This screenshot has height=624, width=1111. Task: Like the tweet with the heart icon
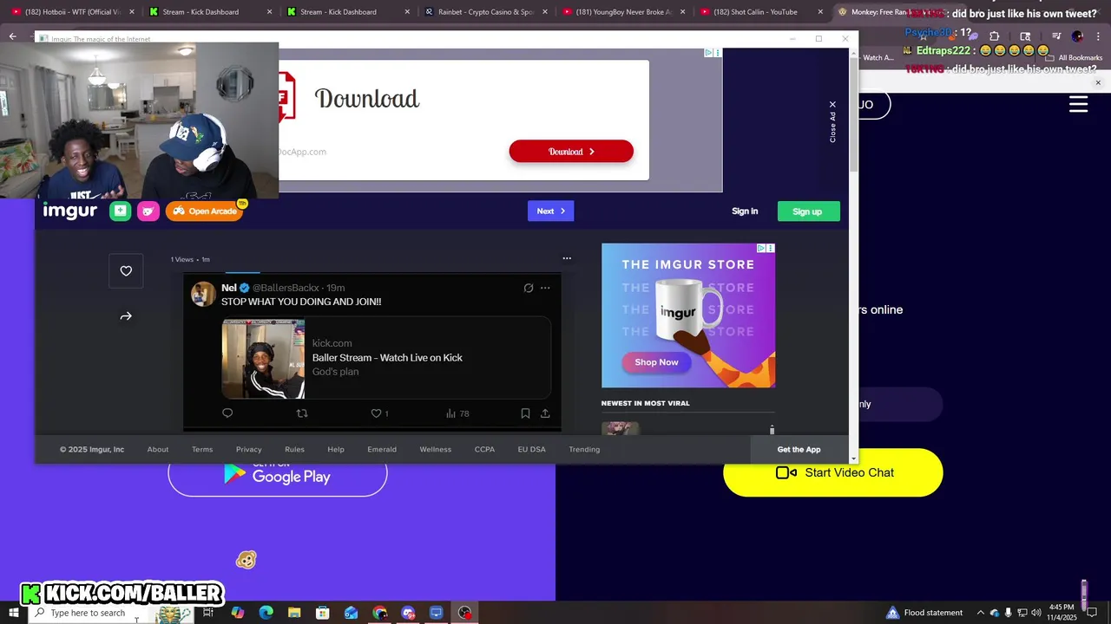tap(376, 413)
